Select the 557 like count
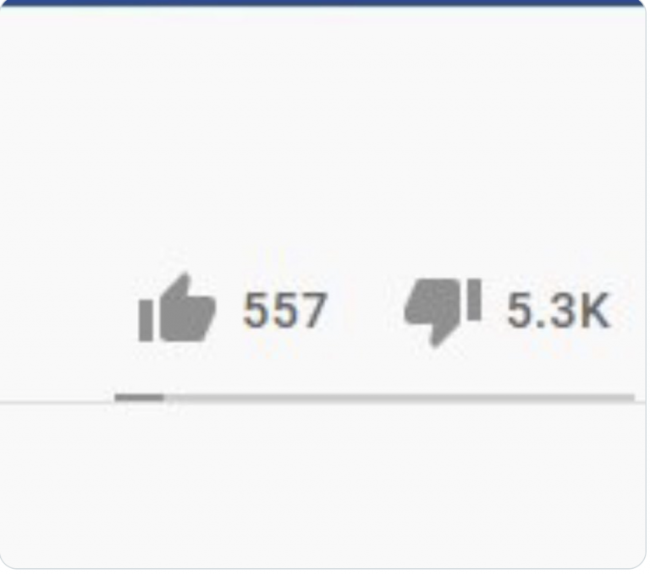650x574 pixels. [x=285, y=310]
